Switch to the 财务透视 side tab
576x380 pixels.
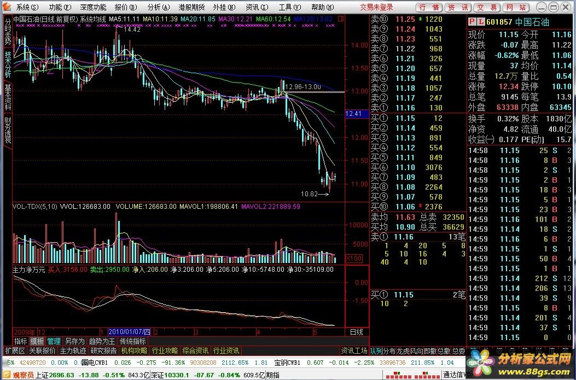8,130
